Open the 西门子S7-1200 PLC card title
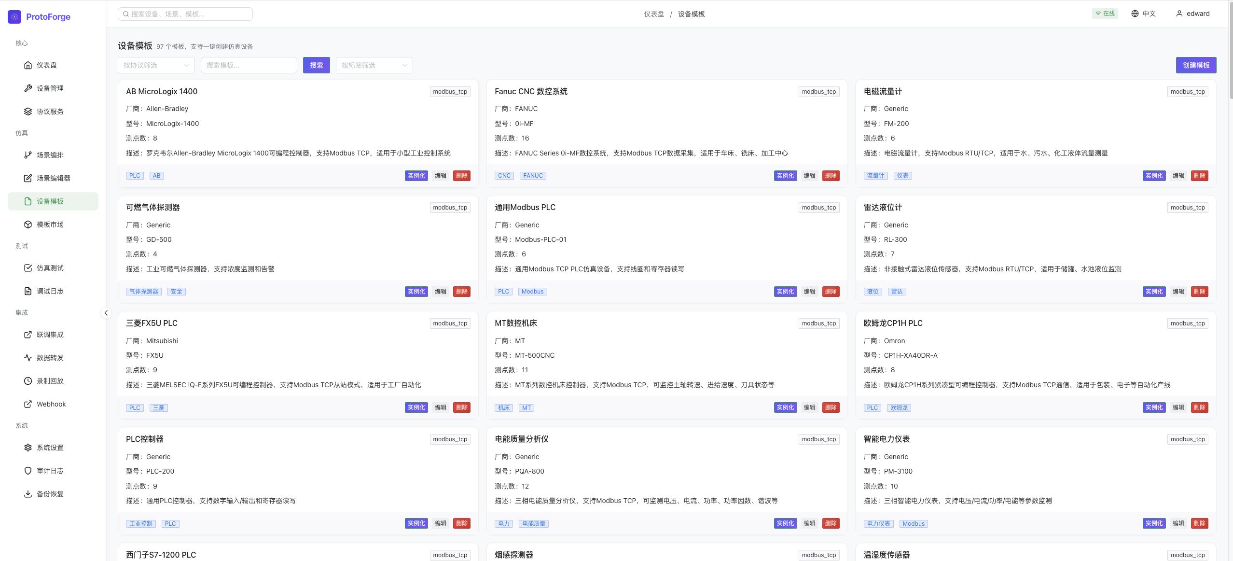1233x561 pixels. pyautogui.click(x=161, y=555)
